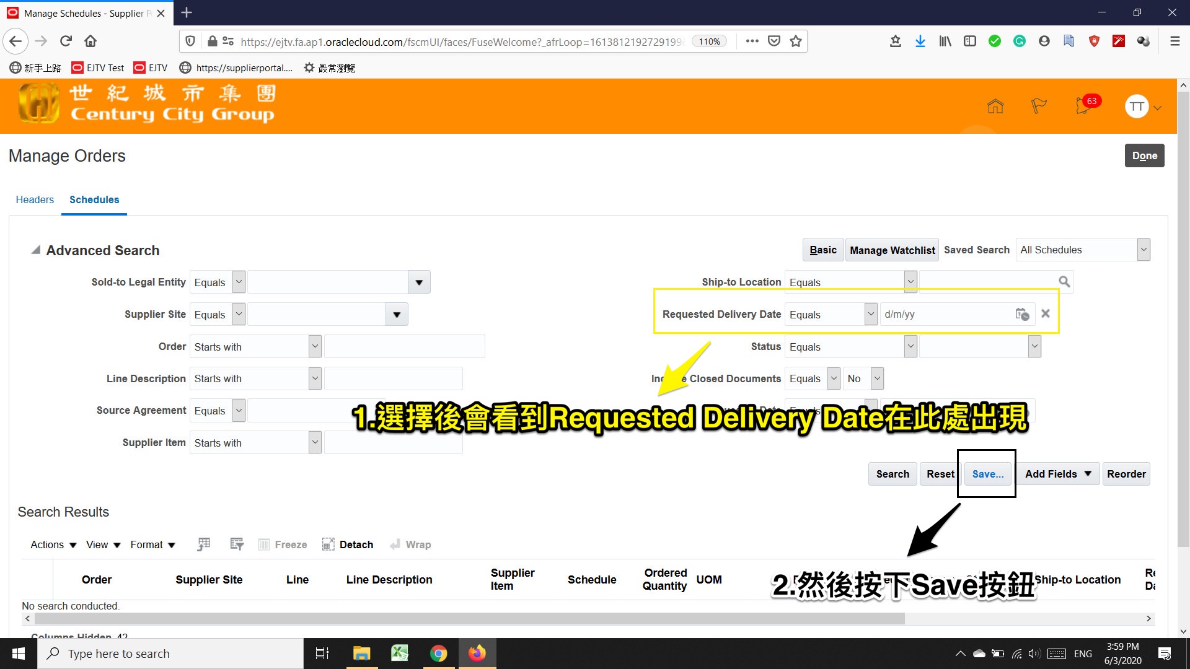Open the Firefox downloads arrow
1190x669 pixels.
point(920,42)
